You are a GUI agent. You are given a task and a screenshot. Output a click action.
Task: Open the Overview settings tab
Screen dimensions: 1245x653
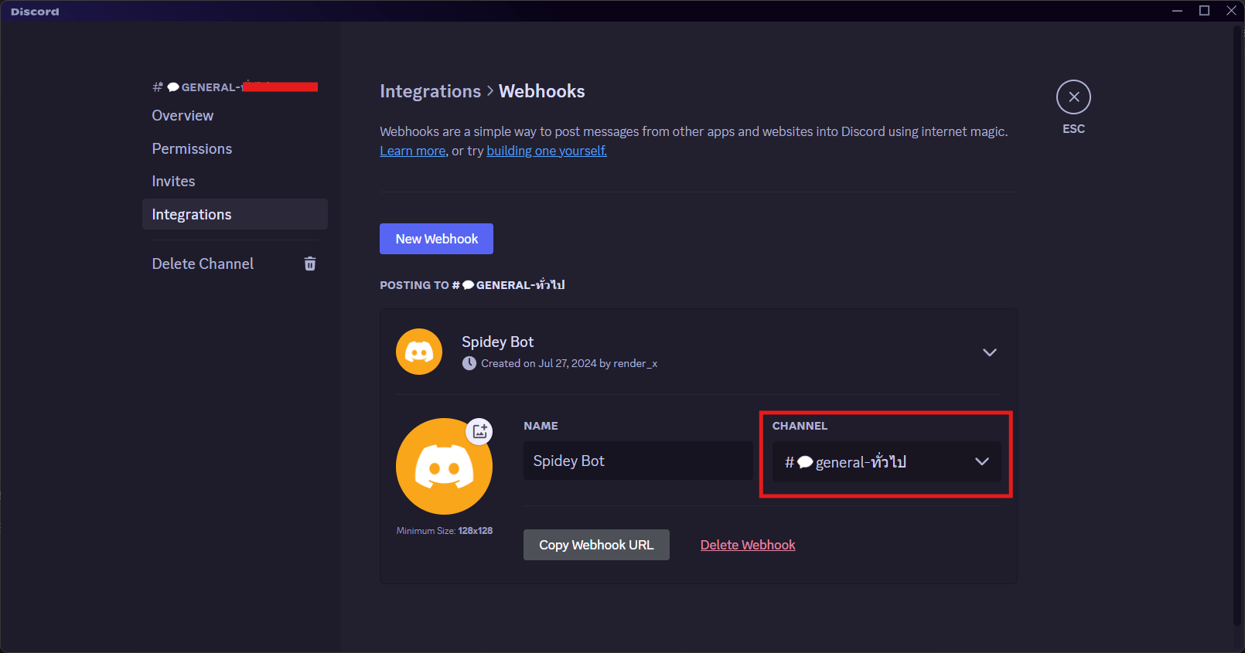point(235,115)
